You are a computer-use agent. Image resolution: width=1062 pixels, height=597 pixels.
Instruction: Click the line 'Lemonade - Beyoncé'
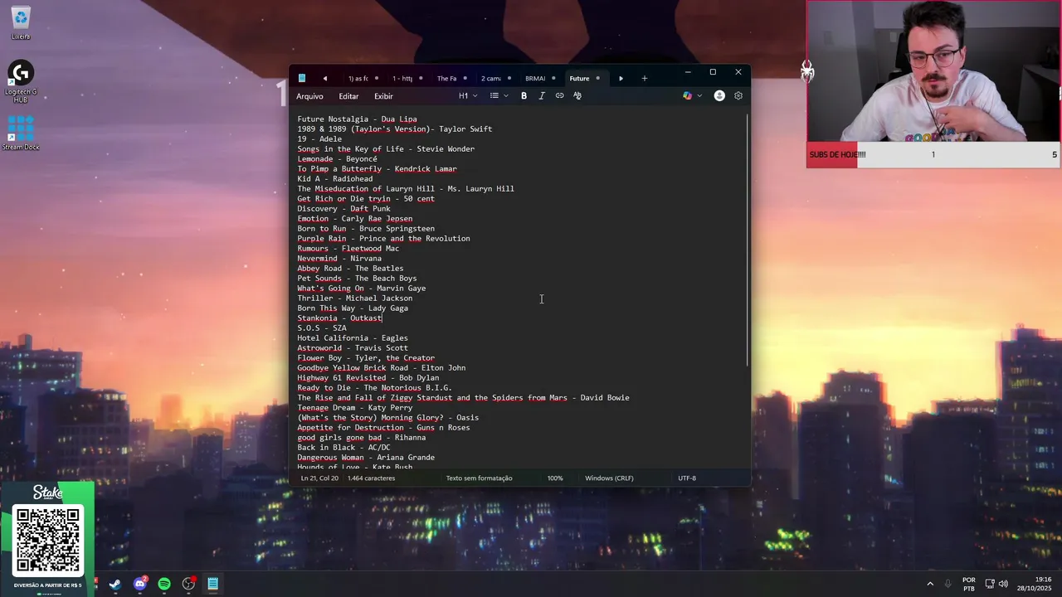click(x=337, y=159)
